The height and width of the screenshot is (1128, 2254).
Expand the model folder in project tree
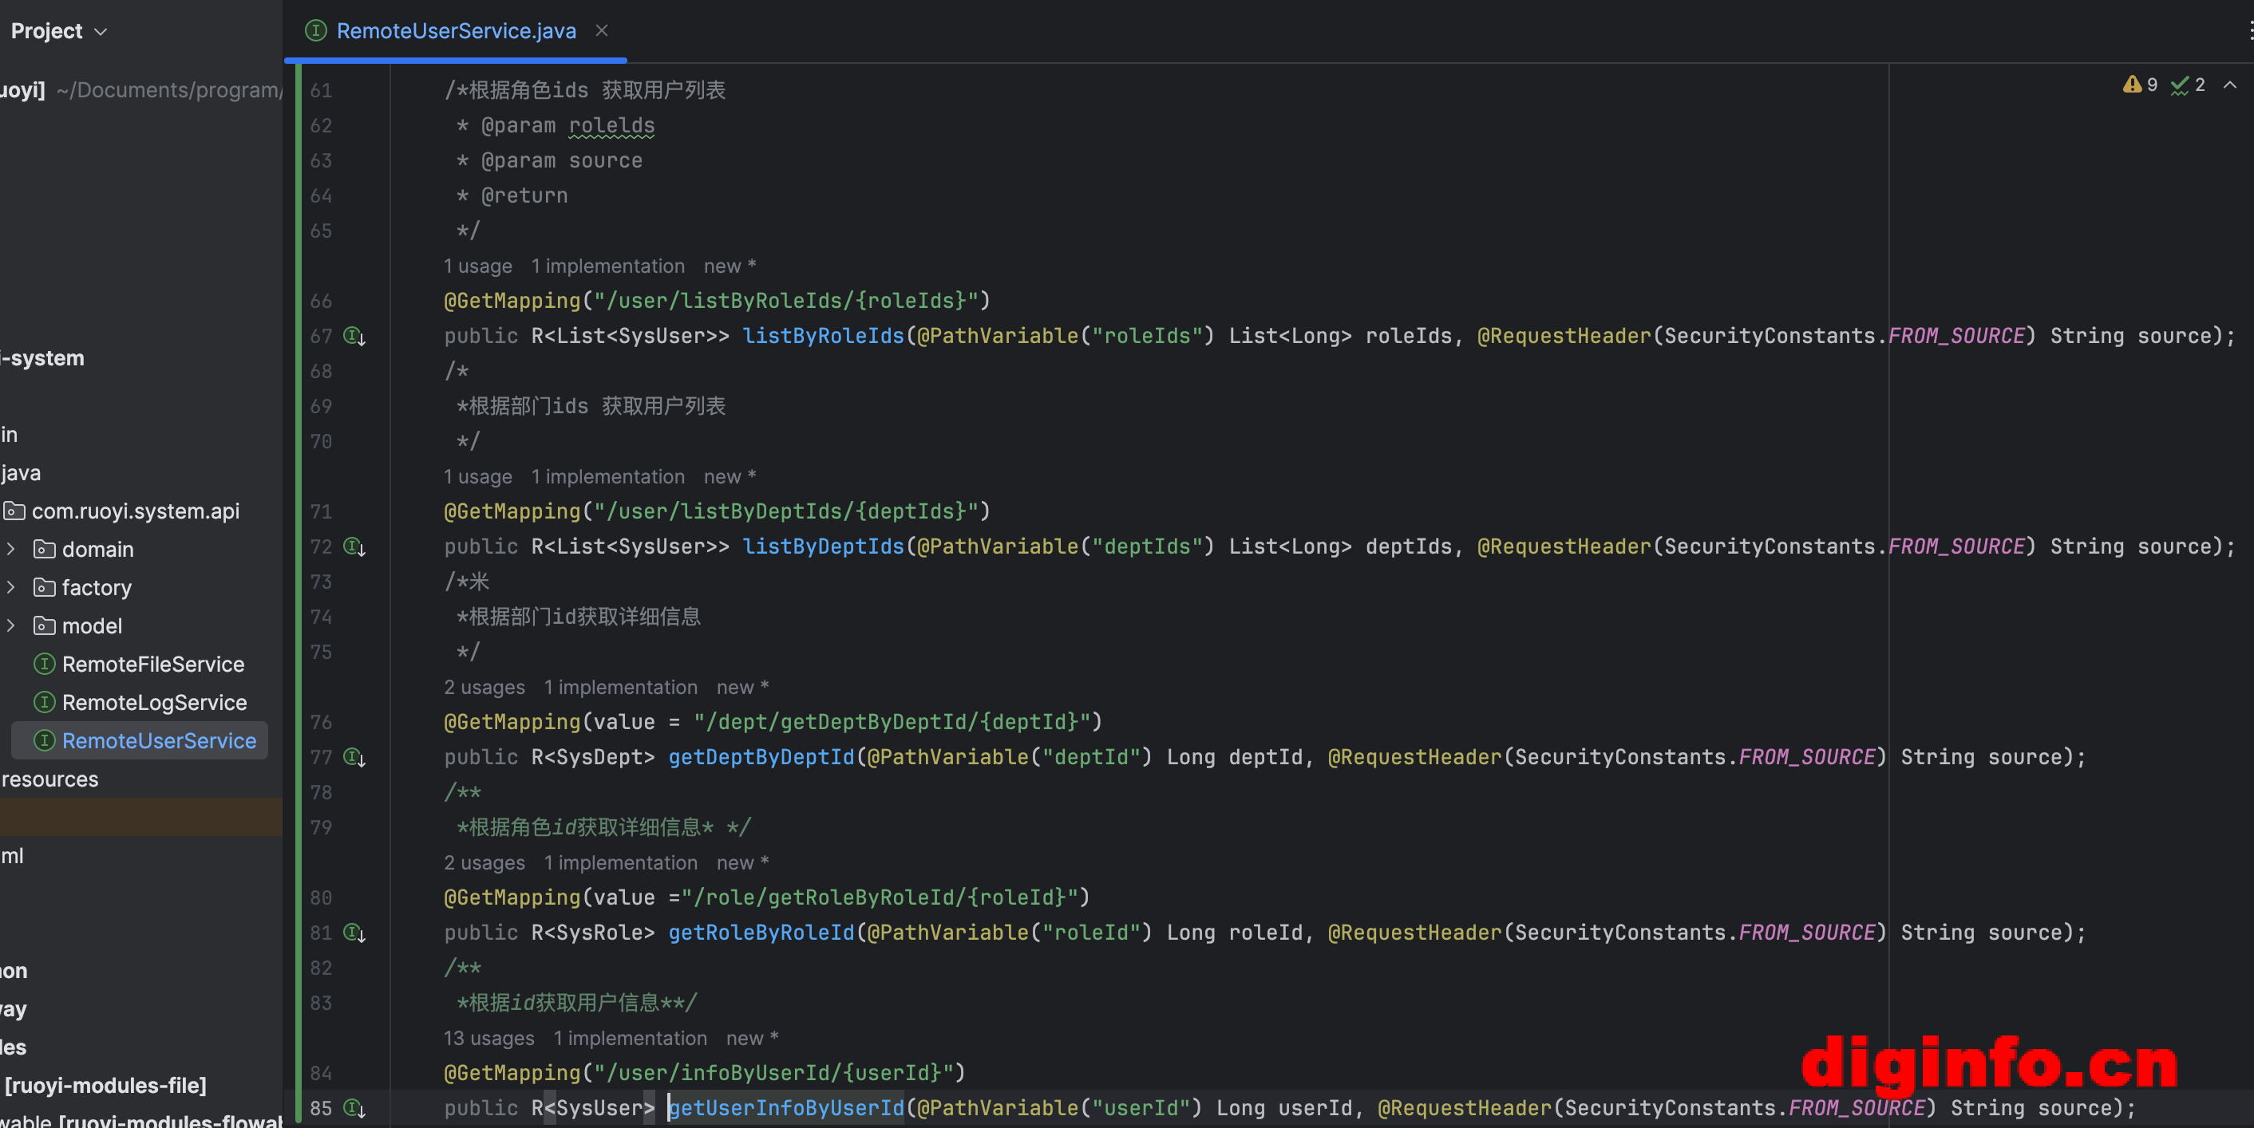click(10, 626)
